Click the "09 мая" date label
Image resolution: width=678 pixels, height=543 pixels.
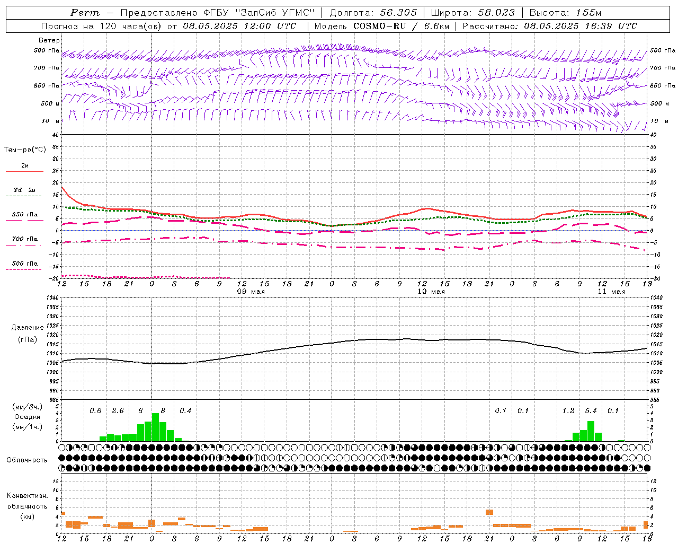251,292
